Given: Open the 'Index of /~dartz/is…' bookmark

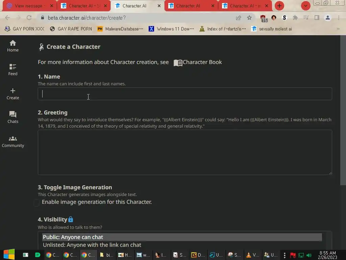Looking at the screenshot, I should [222, 29].
